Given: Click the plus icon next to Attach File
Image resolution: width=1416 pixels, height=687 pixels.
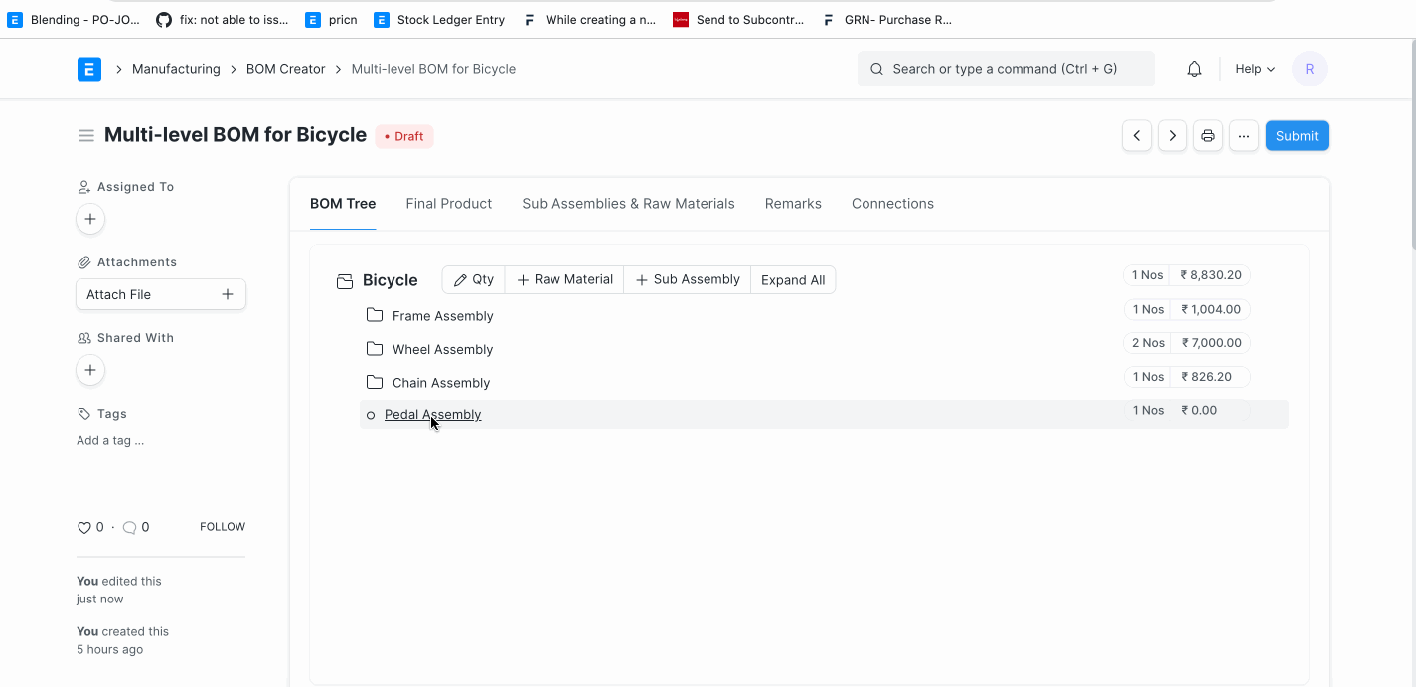Looking at the screenshot, I should coord(228,294).
